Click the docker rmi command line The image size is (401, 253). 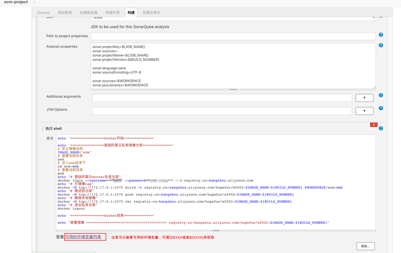[175, 202]
